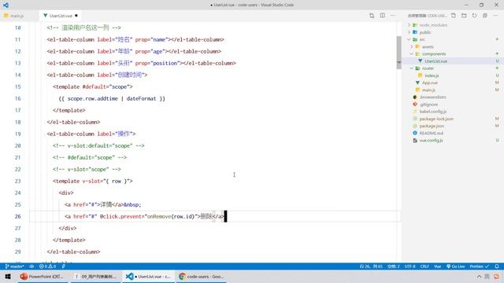Click the eye icon in status bar
The width and height of the screenshot is (504, 283).
pos(31,266)
